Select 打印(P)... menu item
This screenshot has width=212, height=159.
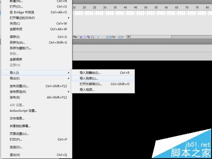click(x=37, y=139)
